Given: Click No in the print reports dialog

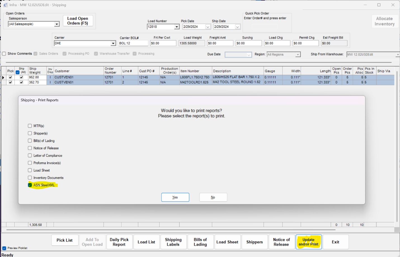Looking at the screenshot, I should pos(213,197).
